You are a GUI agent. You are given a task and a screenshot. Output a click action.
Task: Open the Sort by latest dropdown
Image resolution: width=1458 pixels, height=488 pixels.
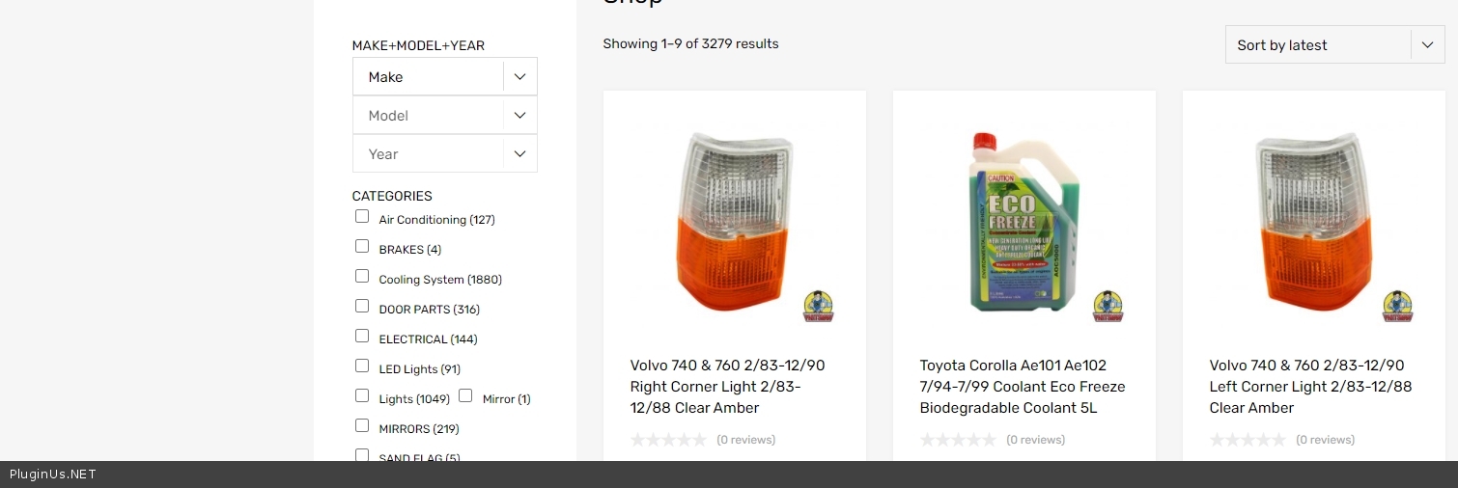pyautogui.click(x=1333, y=45)
